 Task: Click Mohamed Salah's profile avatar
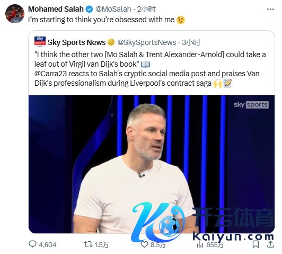point(15,14)
